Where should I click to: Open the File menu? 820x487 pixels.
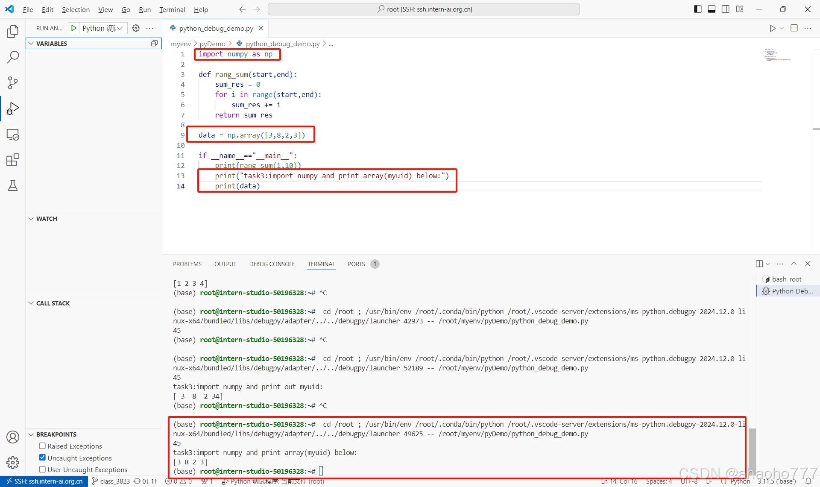[x=28, y=9]
